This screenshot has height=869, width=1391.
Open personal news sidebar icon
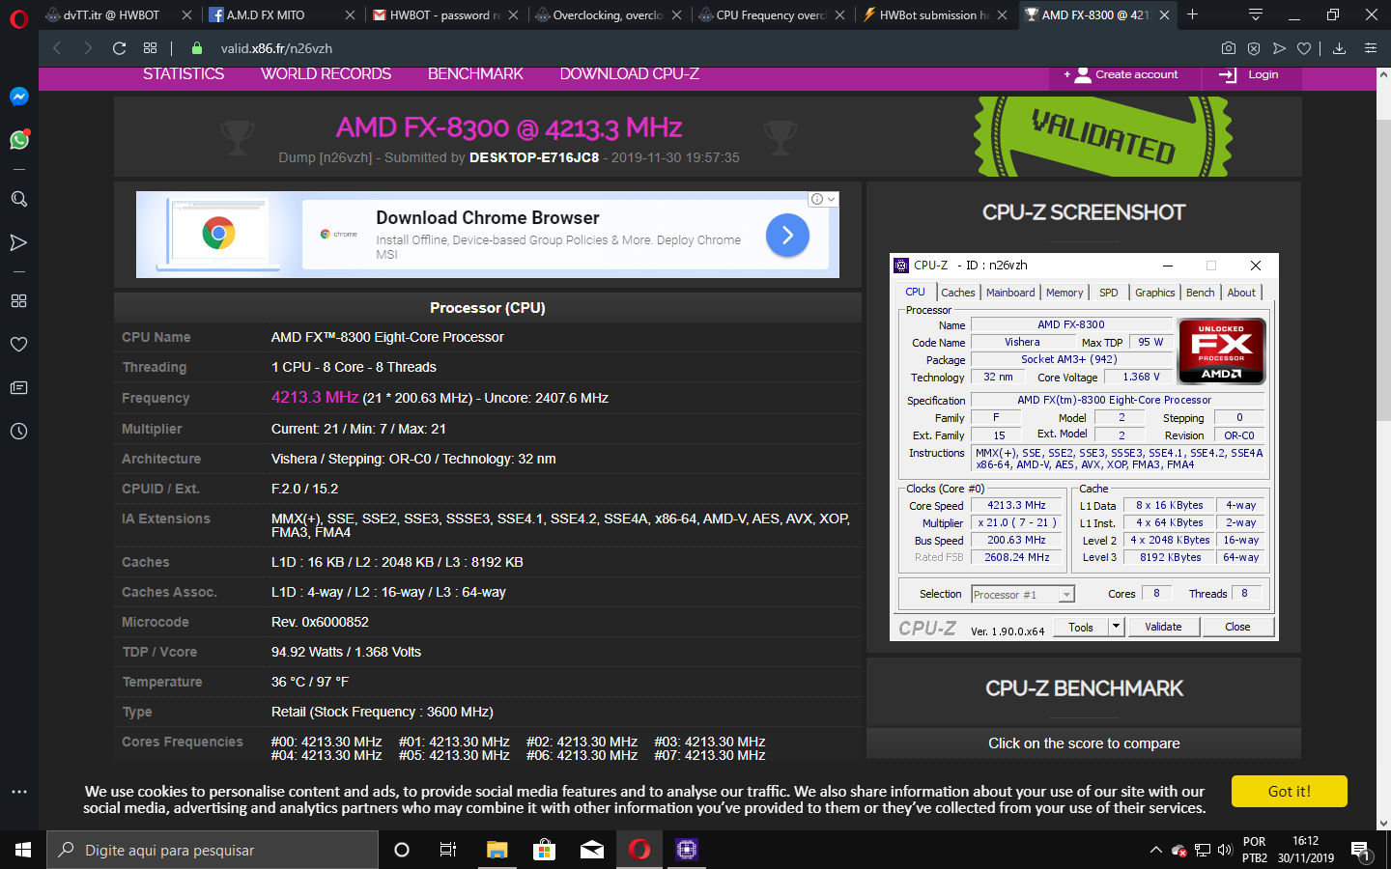(18, 388)
